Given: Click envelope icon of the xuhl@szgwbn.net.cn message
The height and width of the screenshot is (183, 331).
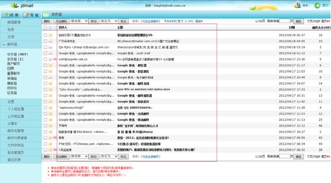Looking at the screenshot, I should click(51, 59).
